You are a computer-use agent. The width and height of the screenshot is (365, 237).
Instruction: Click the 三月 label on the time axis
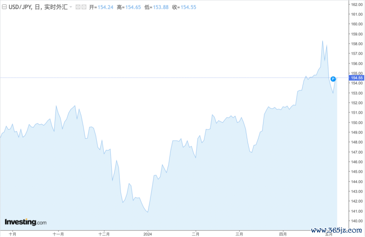coord(239,233)
